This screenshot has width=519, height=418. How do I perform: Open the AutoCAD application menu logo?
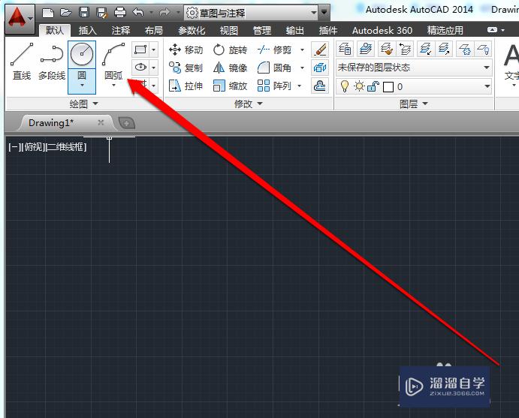pyautogui.click(x=20, y=19)
